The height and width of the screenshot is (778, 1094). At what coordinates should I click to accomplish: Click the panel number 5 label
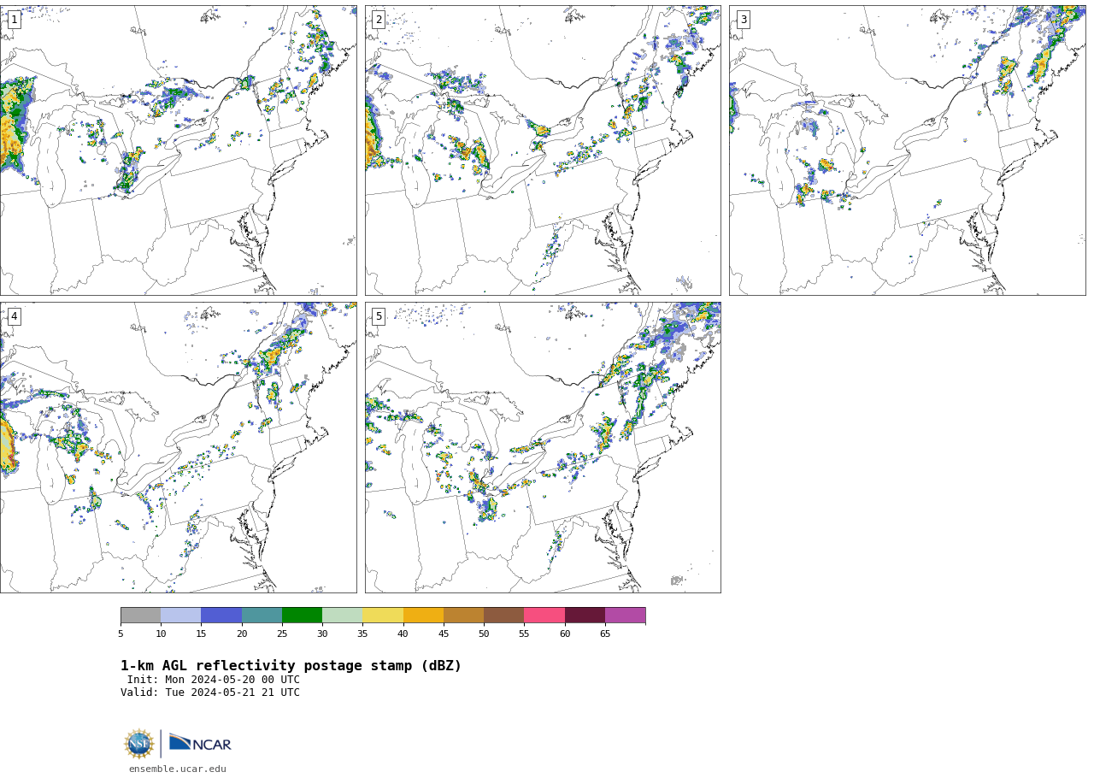[x=379, y=316]
